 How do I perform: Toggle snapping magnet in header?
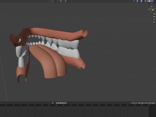(60, 1)
